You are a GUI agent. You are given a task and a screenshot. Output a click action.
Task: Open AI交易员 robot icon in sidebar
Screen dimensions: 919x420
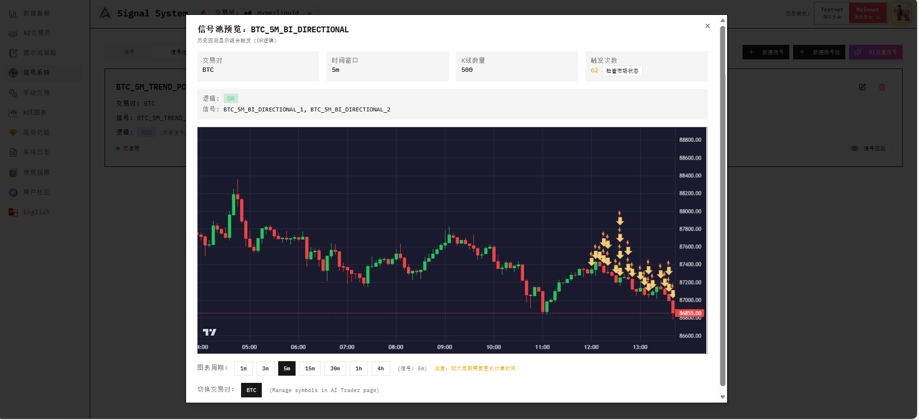[14, 33]
